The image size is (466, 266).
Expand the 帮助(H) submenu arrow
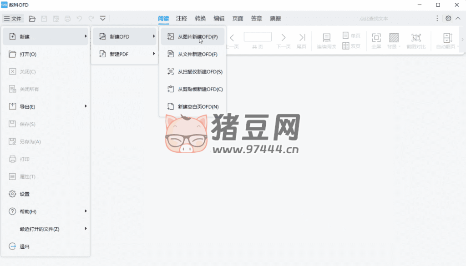point(86,211)
